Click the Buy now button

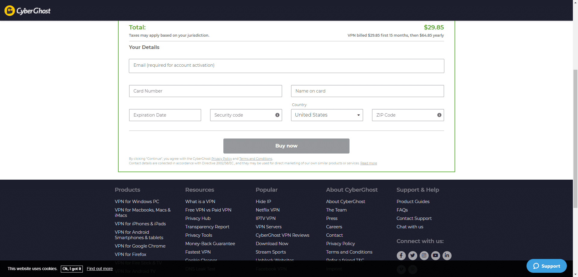(286, 146)
